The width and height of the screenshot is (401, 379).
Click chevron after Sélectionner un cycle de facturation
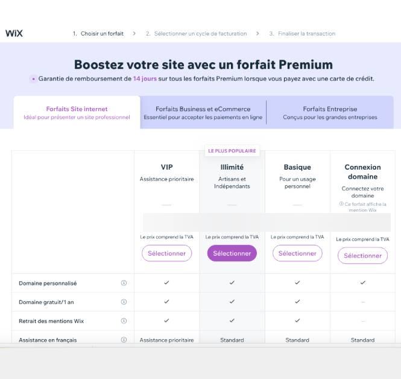coord(257,34)
